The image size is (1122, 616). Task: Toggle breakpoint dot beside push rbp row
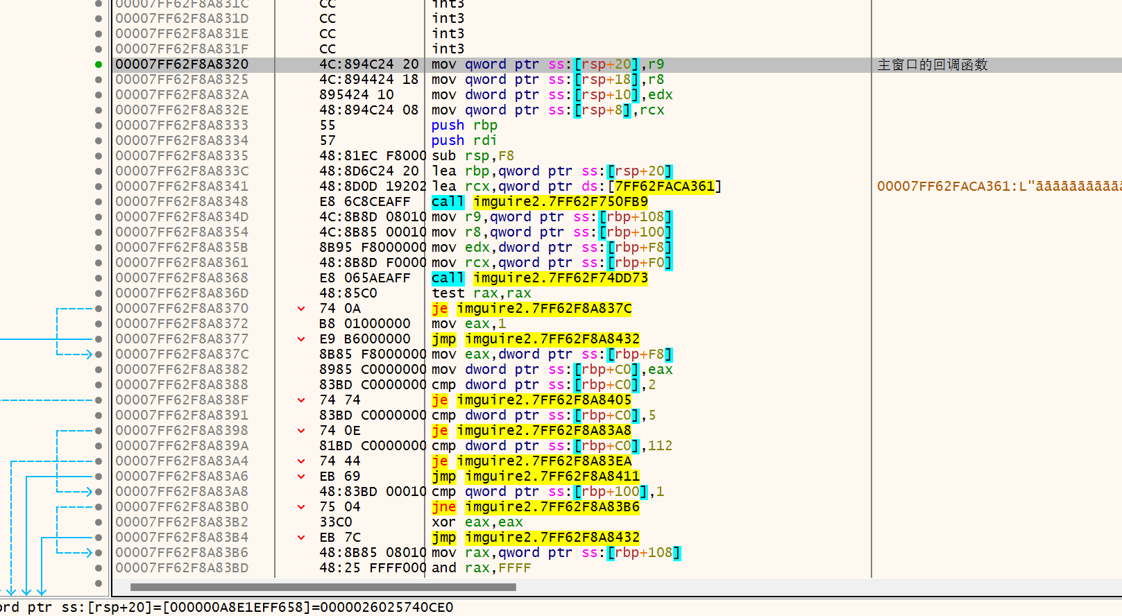99,126
